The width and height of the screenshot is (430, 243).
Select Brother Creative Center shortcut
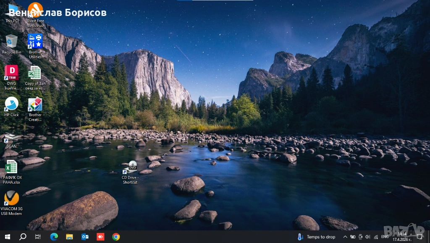(35, 105)
